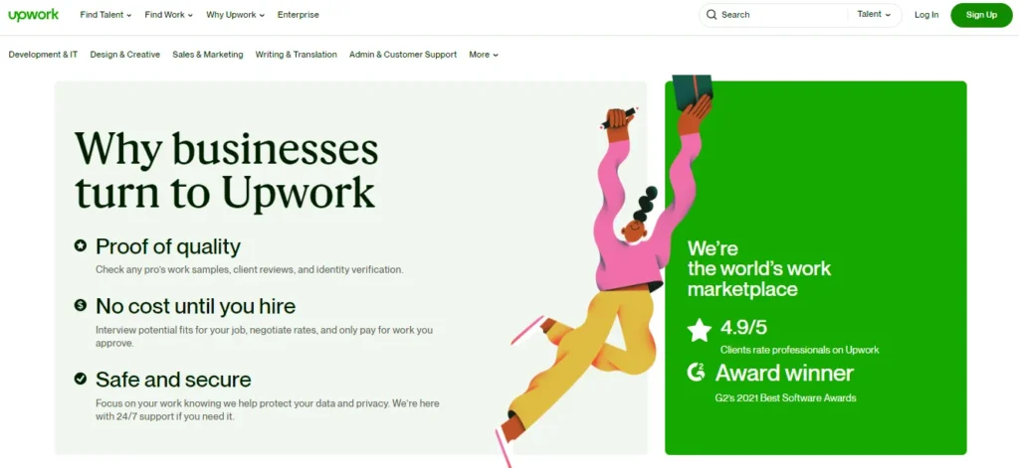Click the white star next to 4.9/5

point(700,331)
